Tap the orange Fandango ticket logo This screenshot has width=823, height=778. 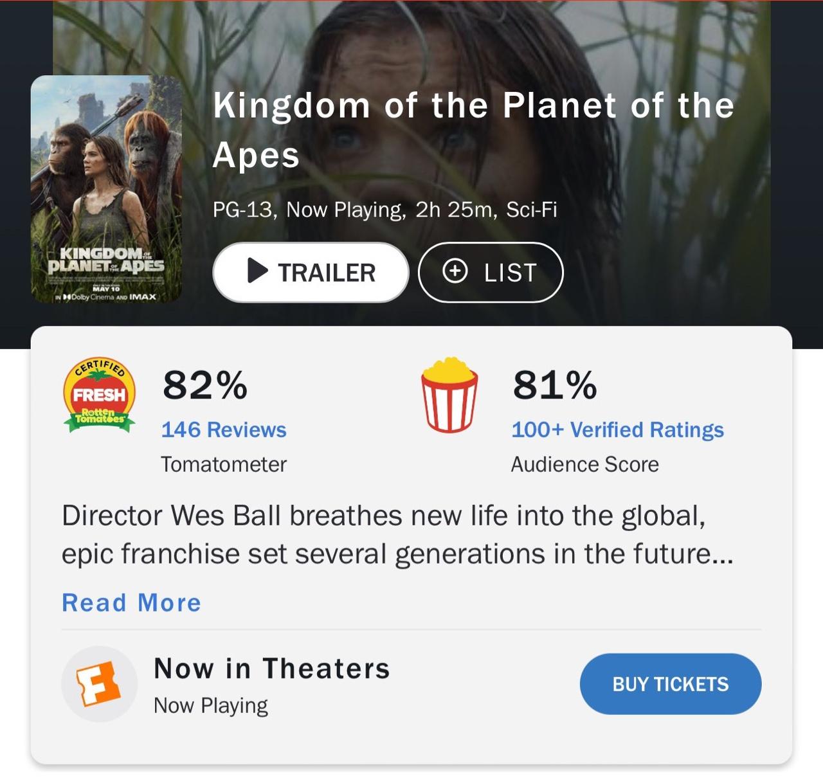tap(99, 683)
